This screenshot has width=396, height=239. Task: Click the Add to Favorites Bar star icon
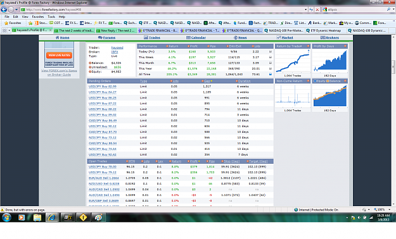(30, 23)
